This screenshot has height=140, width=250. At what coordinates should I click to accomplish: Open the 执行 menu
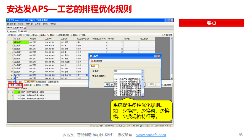13,24
